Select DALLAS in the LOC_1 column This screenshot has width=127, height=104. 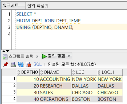110,86
